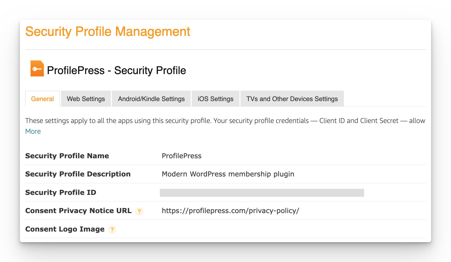The height and width of the screenshot is (262, 451).
Task: Open the Android/Kindle Settings tab
Action: click(x=151, y=99)
